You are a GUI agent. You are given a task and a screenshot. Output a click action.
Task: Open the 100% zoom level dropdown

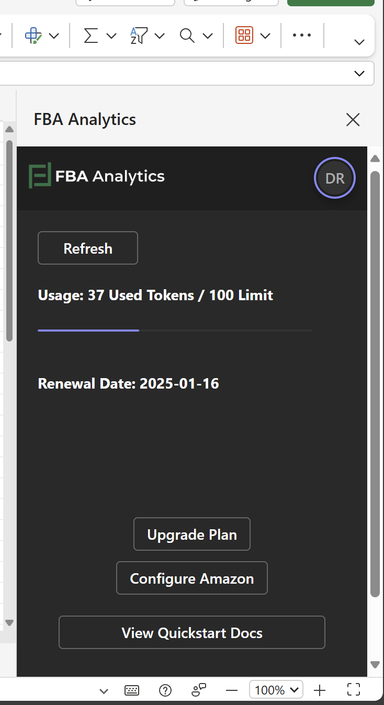[276, 690]
